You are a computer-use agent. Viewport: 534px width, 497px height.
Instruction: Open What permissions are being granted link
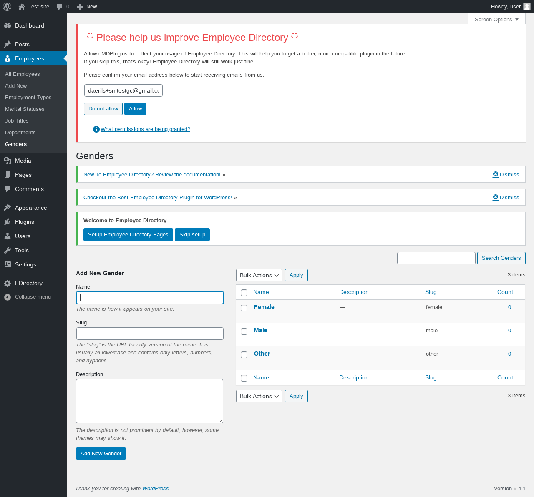tap(145, 129)
